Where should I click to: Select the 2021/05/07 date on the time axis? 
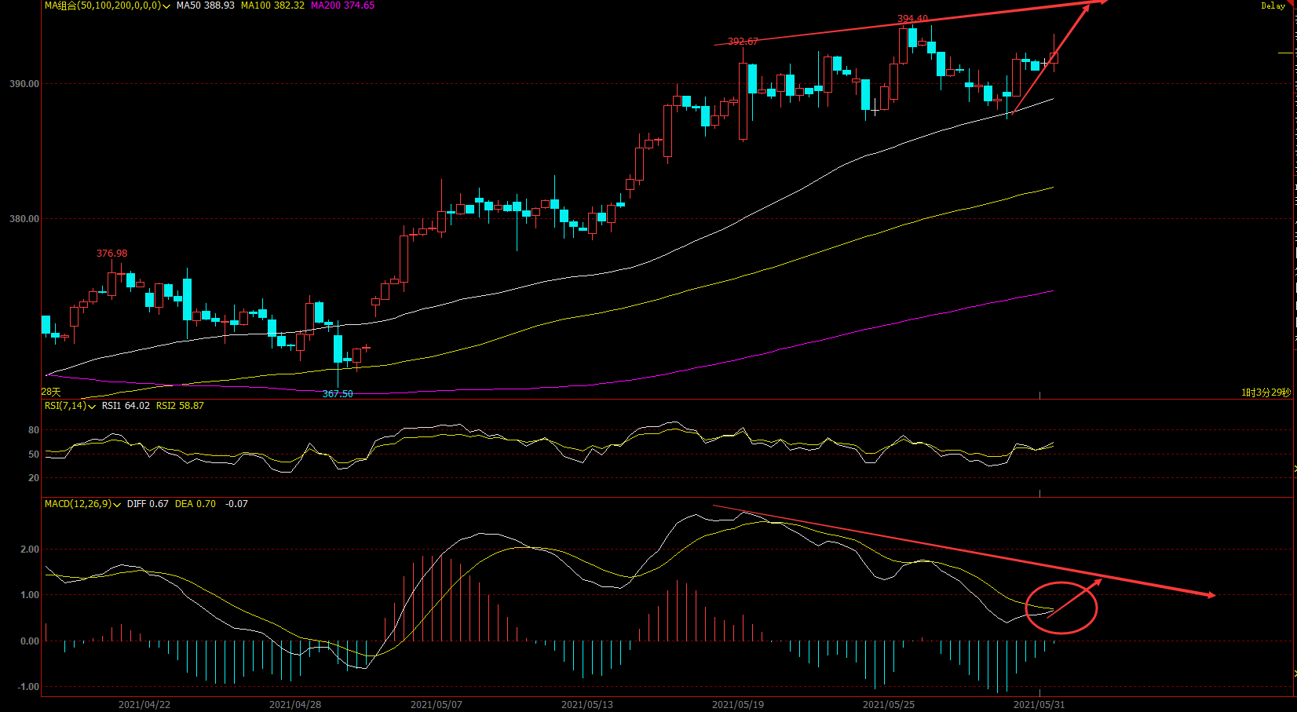(x=437, y=705)
